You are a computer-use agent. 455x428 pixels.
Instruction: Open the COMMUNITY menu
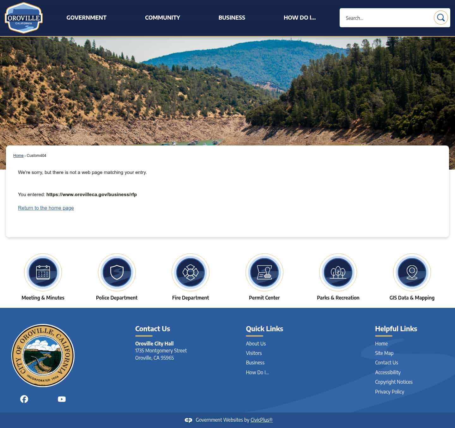click(x=162, y=17)
